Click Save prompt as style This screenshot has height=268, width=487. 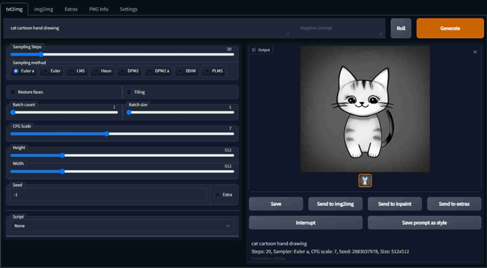[x=424, y=223]
